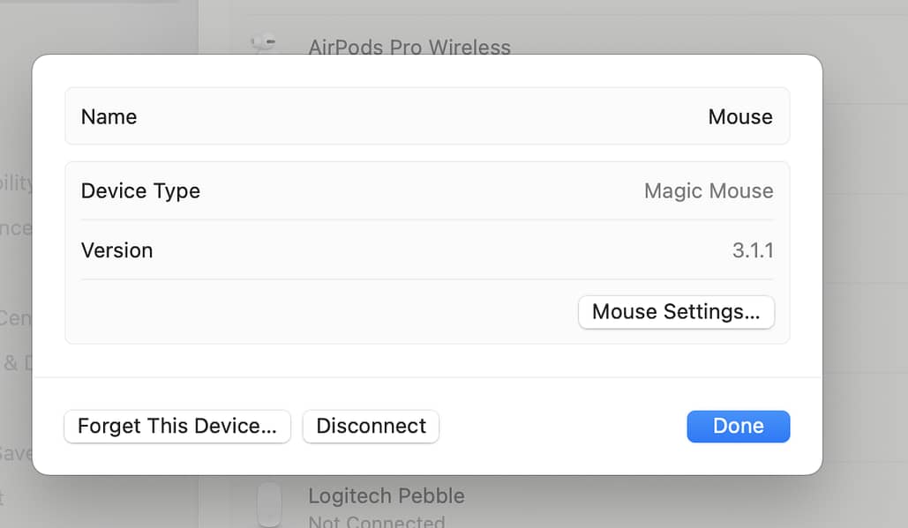Click the Version label
The image size is (908, 528).
116,250
